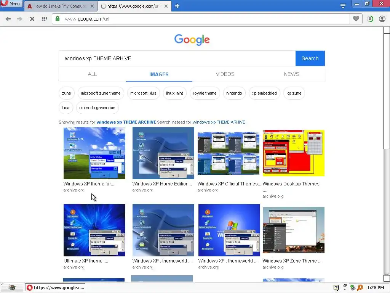Screen dimensions: 390x293
Task: Select the "luna" chip
Action: pos(66,108)
